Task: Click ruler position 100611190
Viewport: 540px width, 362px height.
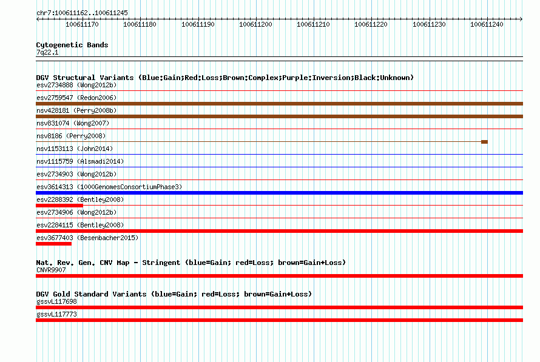Action: point(198,24)
